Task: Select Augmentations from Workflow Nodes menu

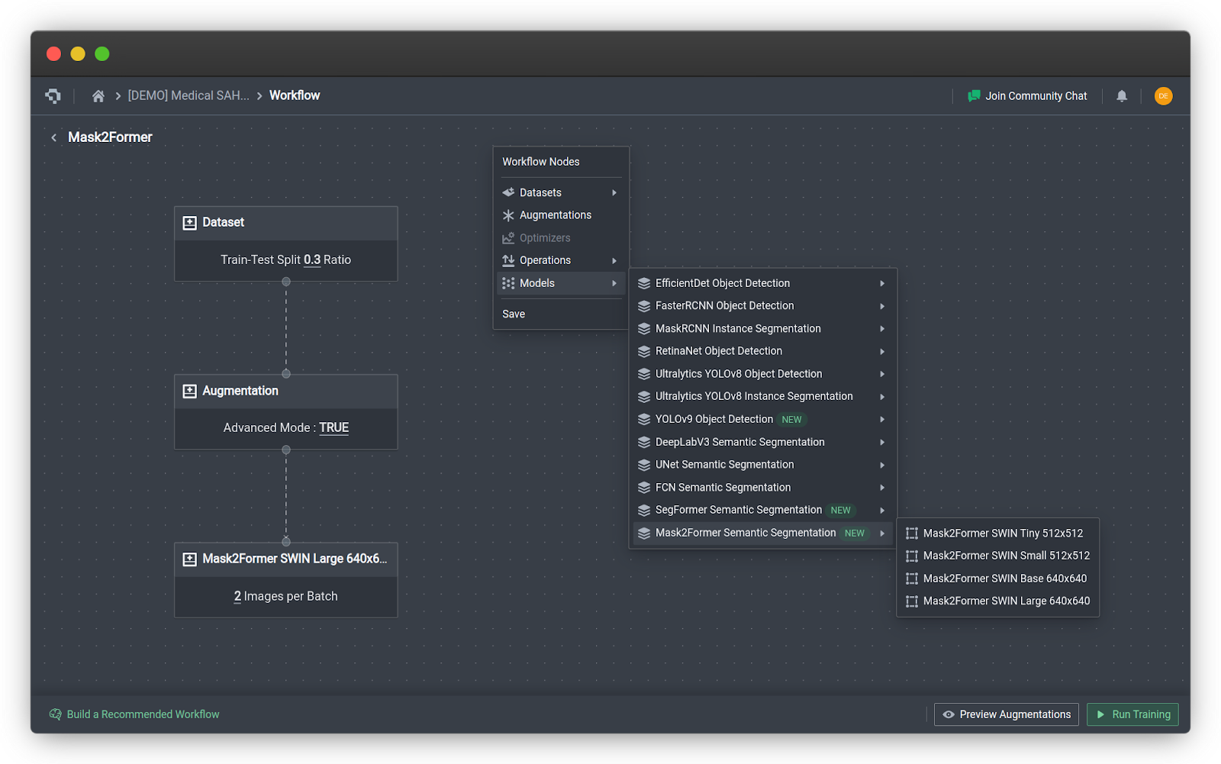Action: [555, 215]
